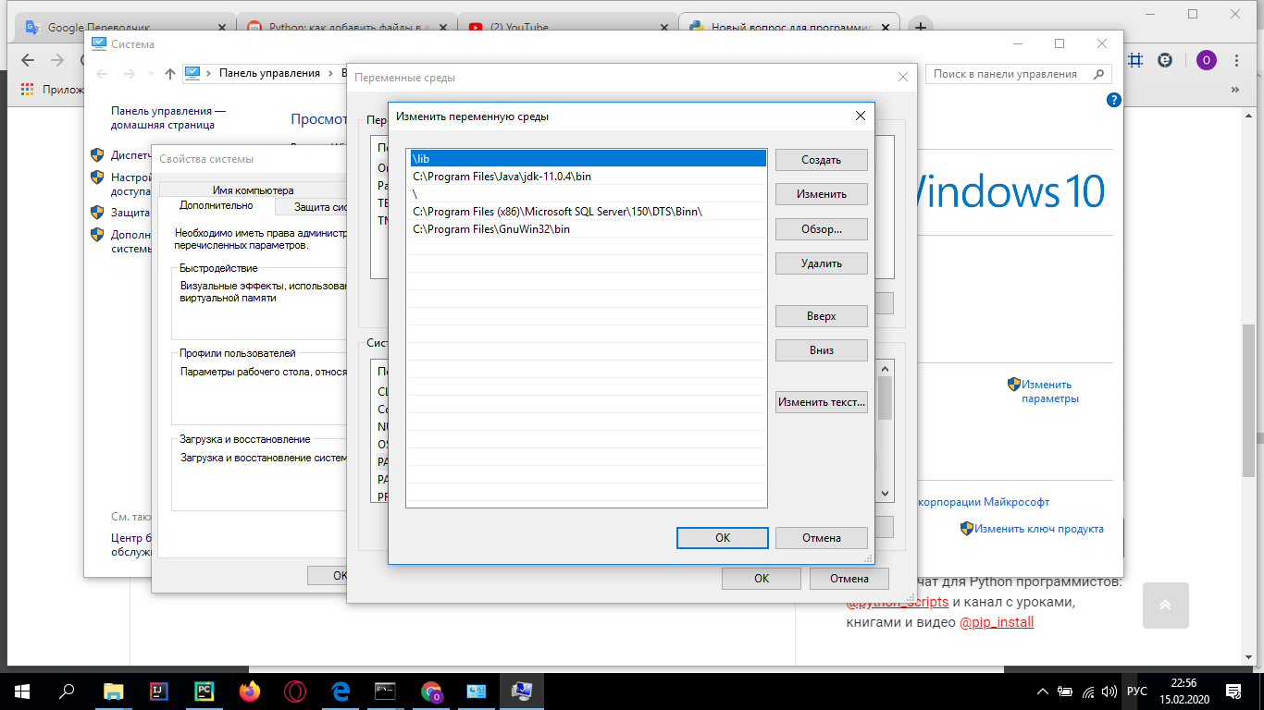Switch to command prompt in taskbar
Image resolution: width=1264 pixels, height=710 pixels.
click(385, 691)
